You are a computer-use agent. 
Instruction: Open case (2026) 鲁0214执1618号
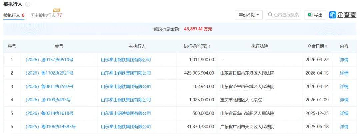coord(49,113)
